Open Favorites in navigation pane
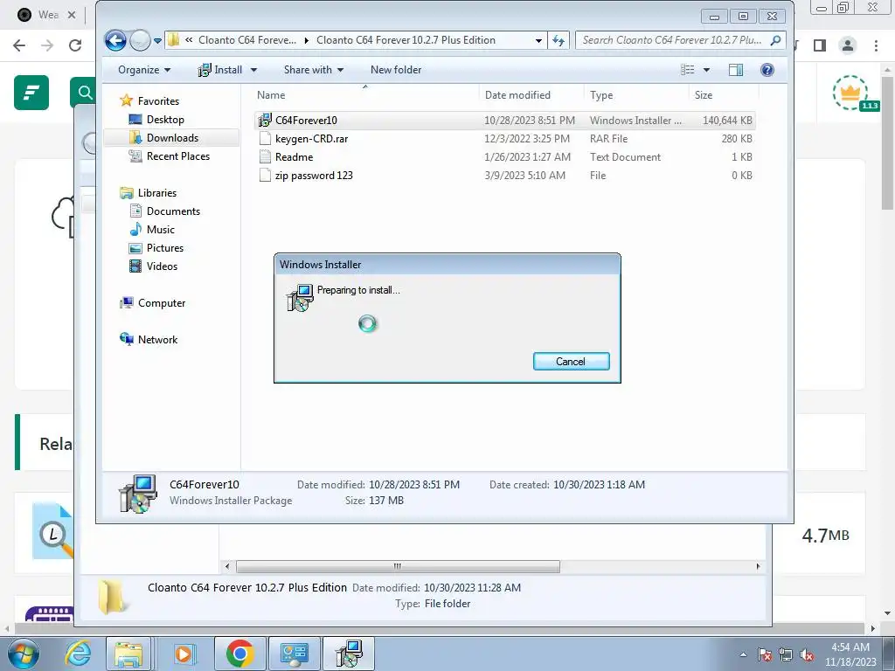Image resolution: width=895 pixels, height=671 pixels. tap(158, 101)
